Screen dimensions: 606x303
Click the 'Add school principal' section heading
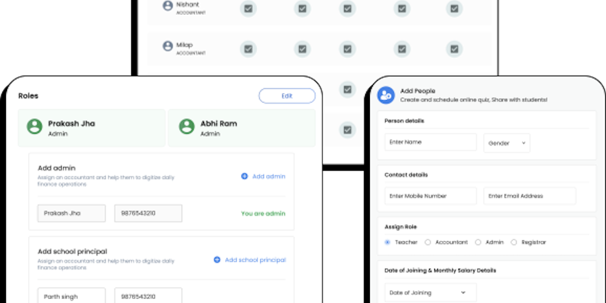72,252
